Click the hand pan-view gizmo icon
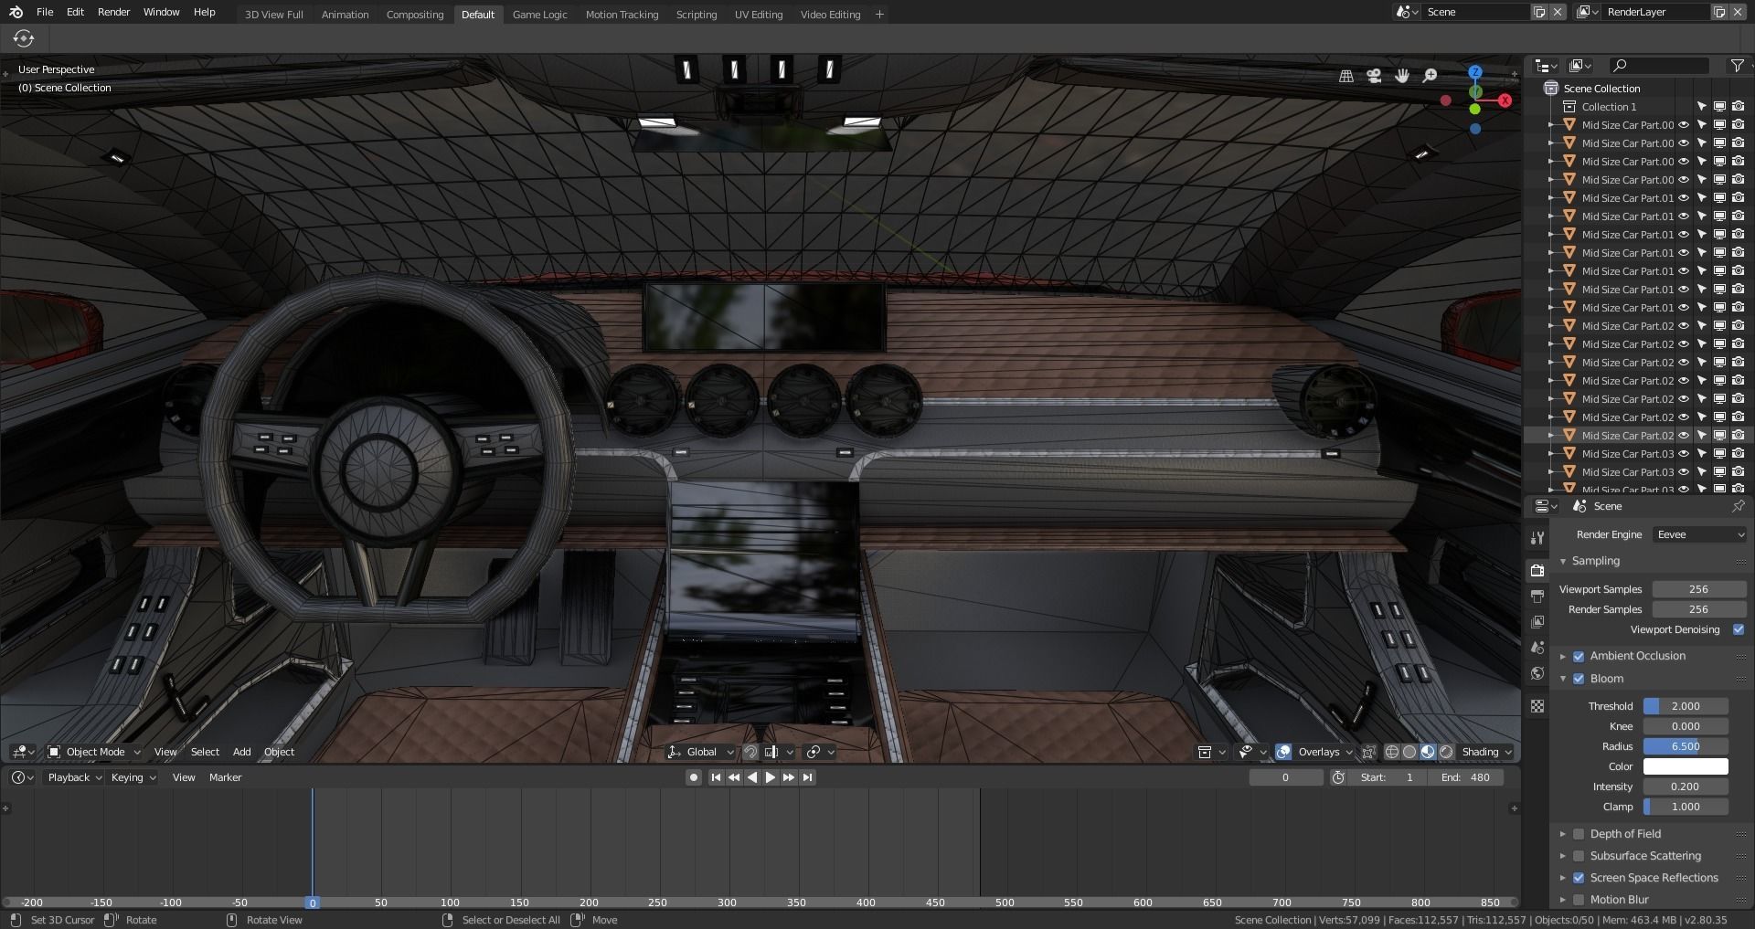1755x929 pixels. coord(1402,77)
